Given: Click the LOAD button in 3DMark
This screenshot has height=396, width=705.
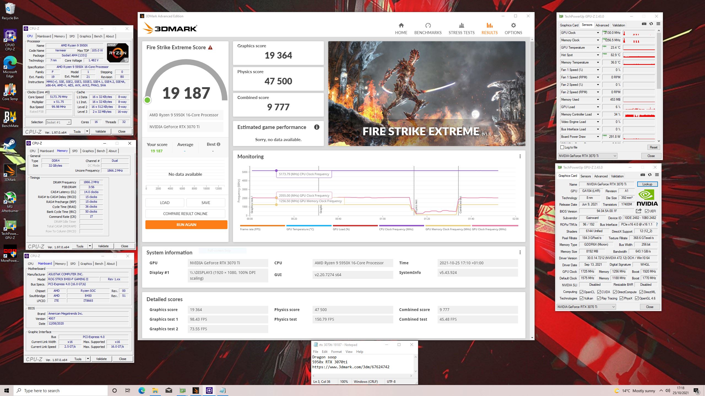Looking at the screenshot, I should [x=165, y=203].
